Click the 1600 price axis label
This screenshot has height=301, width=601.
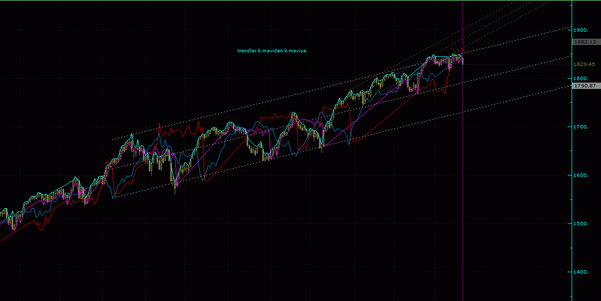(581, 175)
